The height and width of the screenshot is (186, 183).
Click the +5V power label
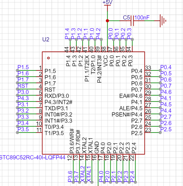[x=107, y=2]
